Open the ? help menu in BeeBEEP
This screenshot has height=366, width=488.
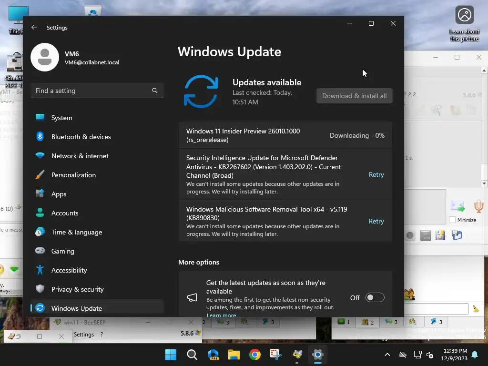[x=102, y=334]
